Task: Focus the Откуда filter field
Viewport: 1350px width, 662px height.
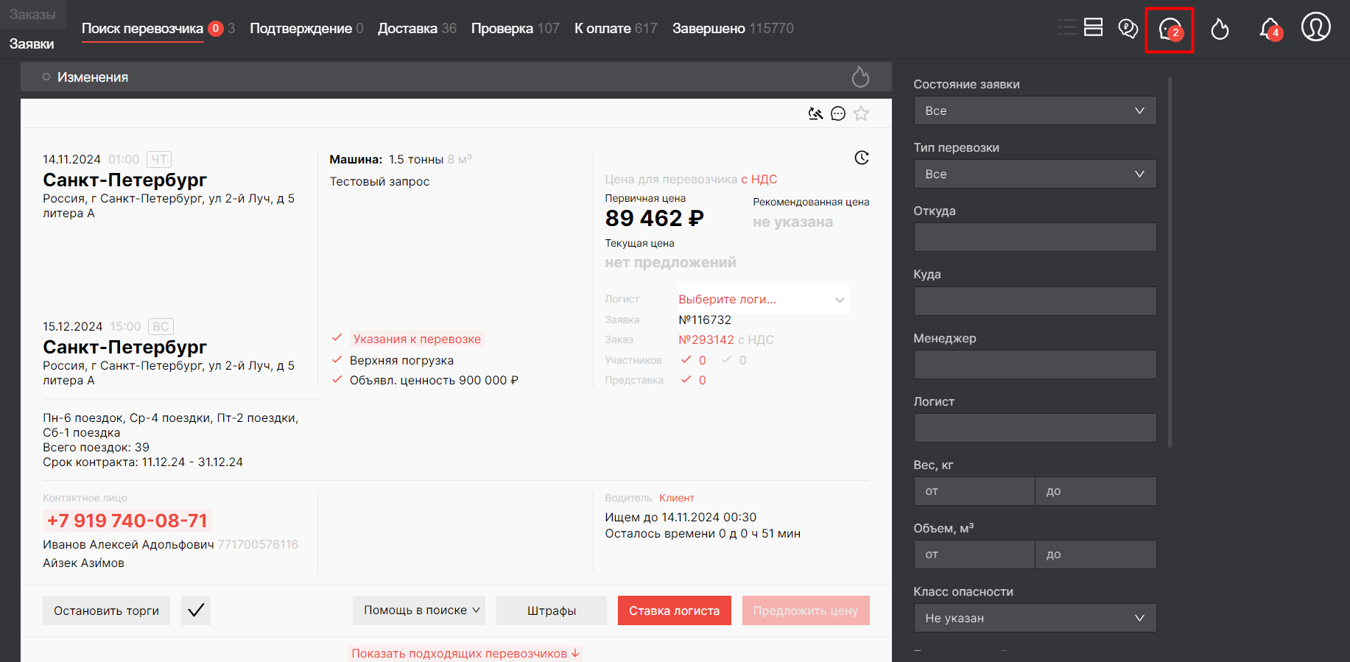Action: tap(1035, 237)
